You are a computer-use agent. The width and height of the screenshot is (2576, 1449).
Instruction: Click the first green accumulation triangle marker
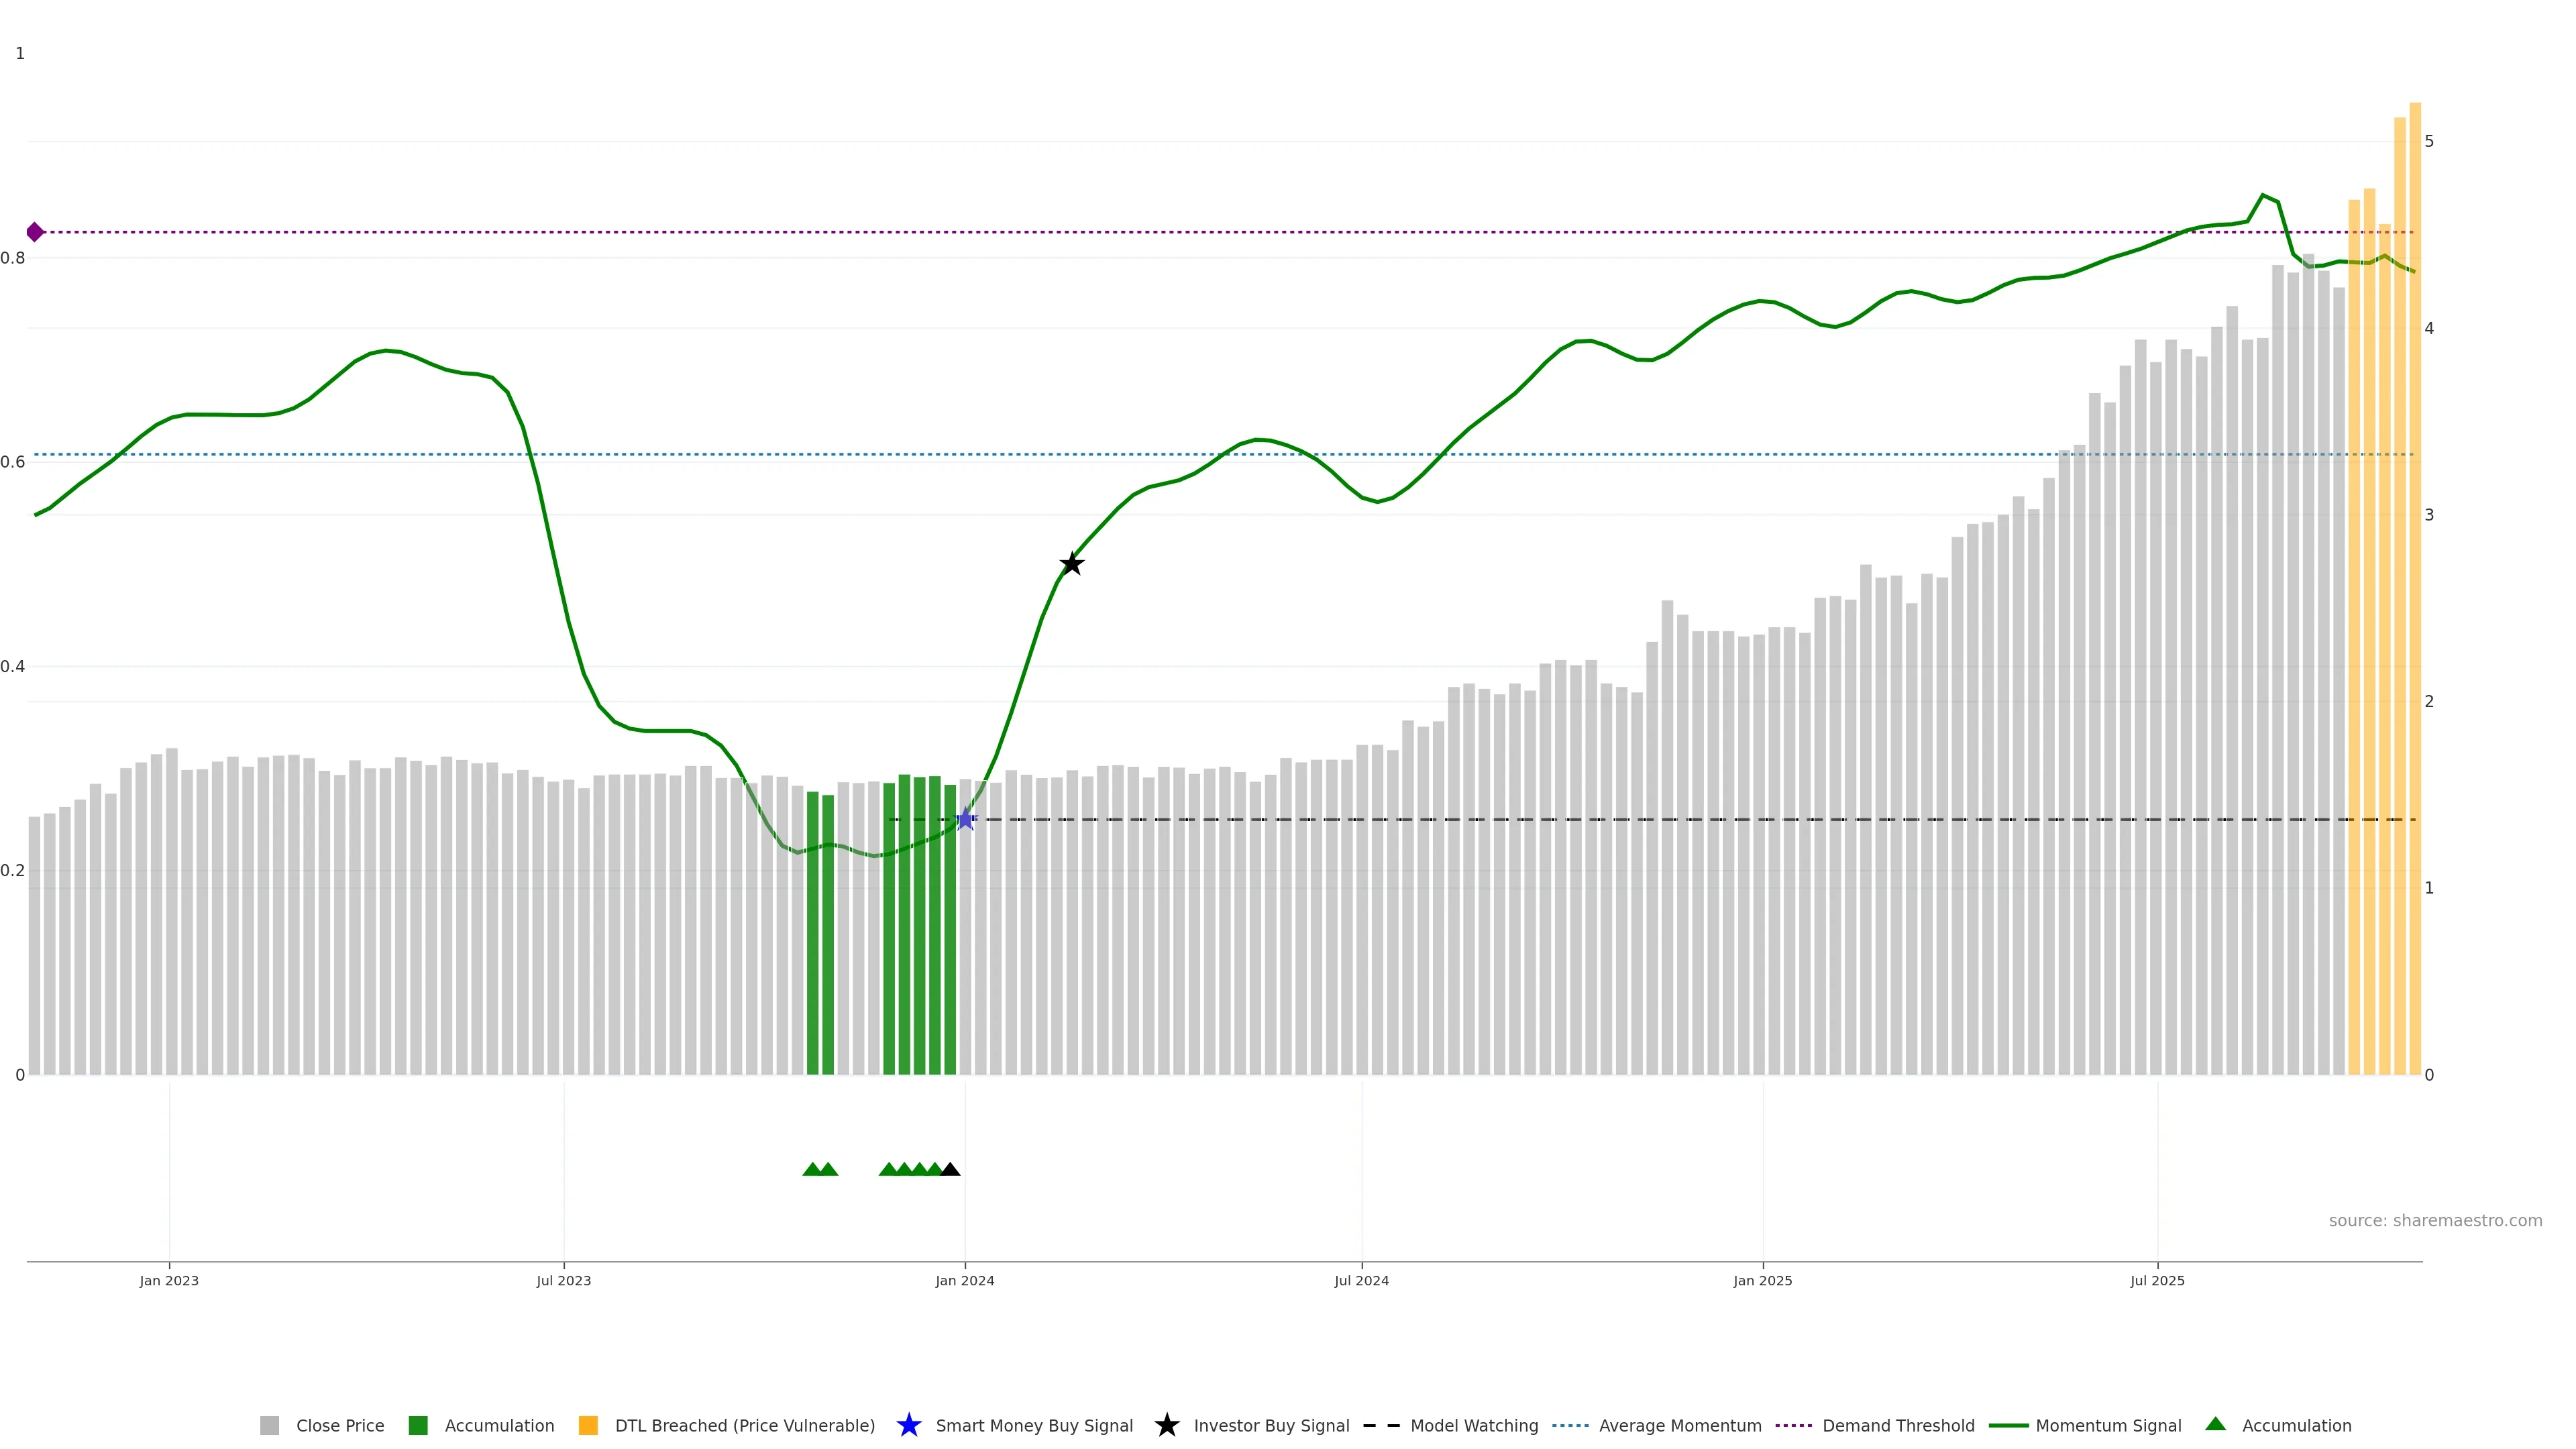pos(812,1169)
